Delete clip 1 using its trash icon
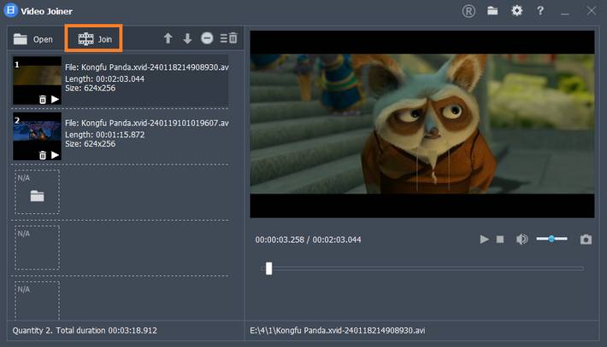The width and height of the screenshot is (607, 347). [x=43, y=100]
